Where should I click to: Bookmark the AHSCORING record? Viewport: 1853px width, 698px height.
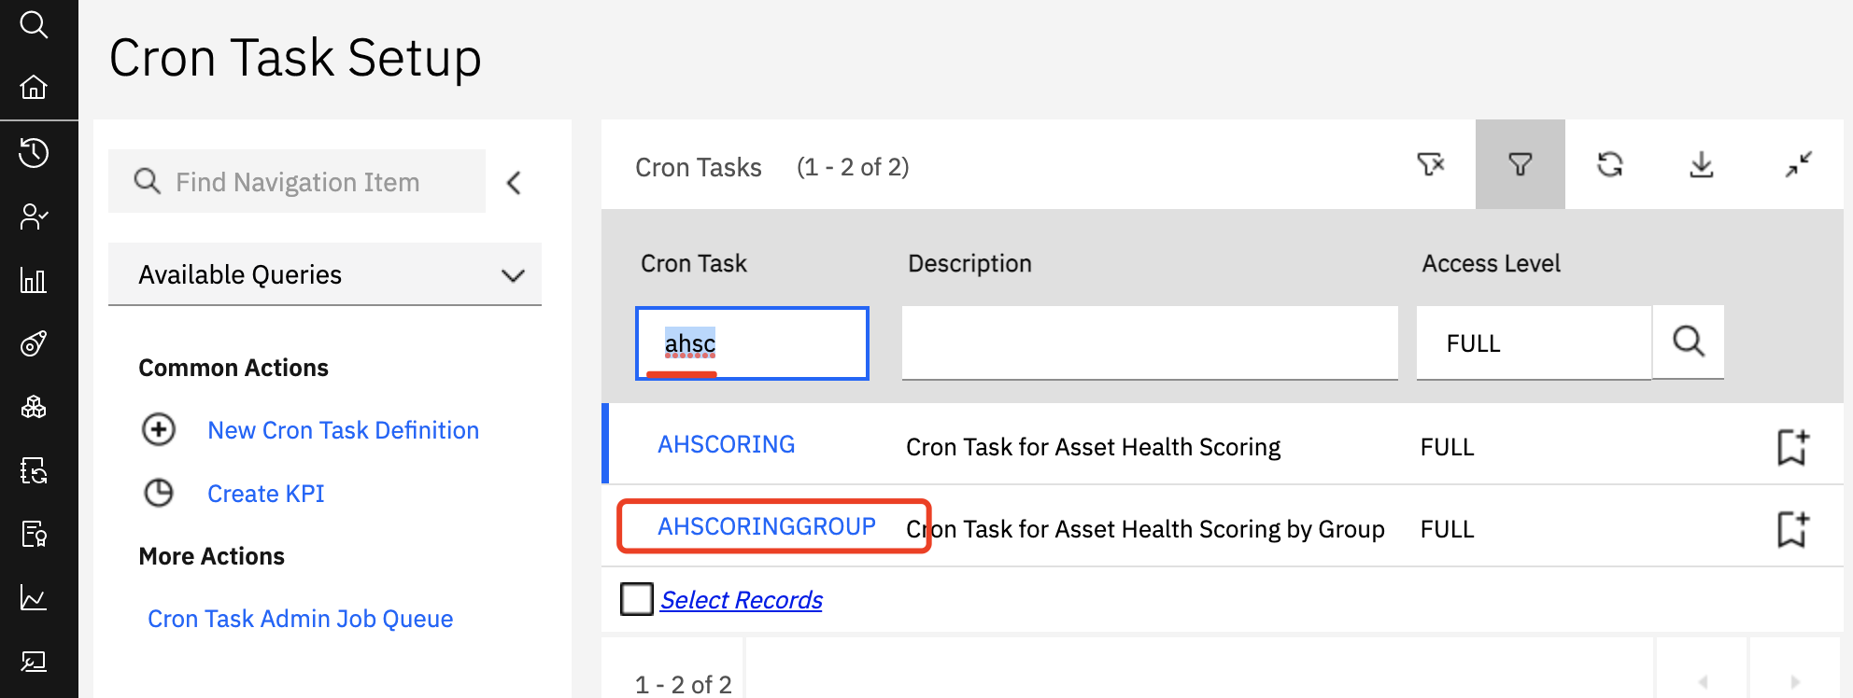[1793, 447]
